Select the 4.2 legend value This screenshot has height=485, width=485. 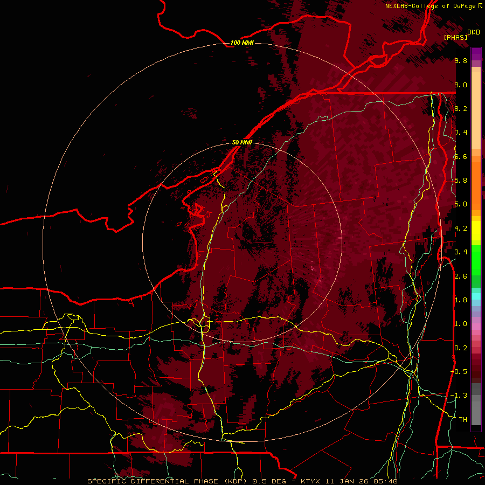tap(461, 228)
